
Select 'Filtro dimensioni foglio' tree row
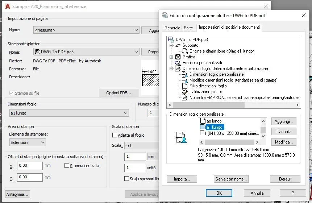pos(208,86)
